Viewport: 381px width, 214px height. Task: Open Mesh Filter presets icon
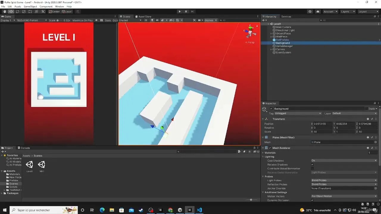coord(372,137)
